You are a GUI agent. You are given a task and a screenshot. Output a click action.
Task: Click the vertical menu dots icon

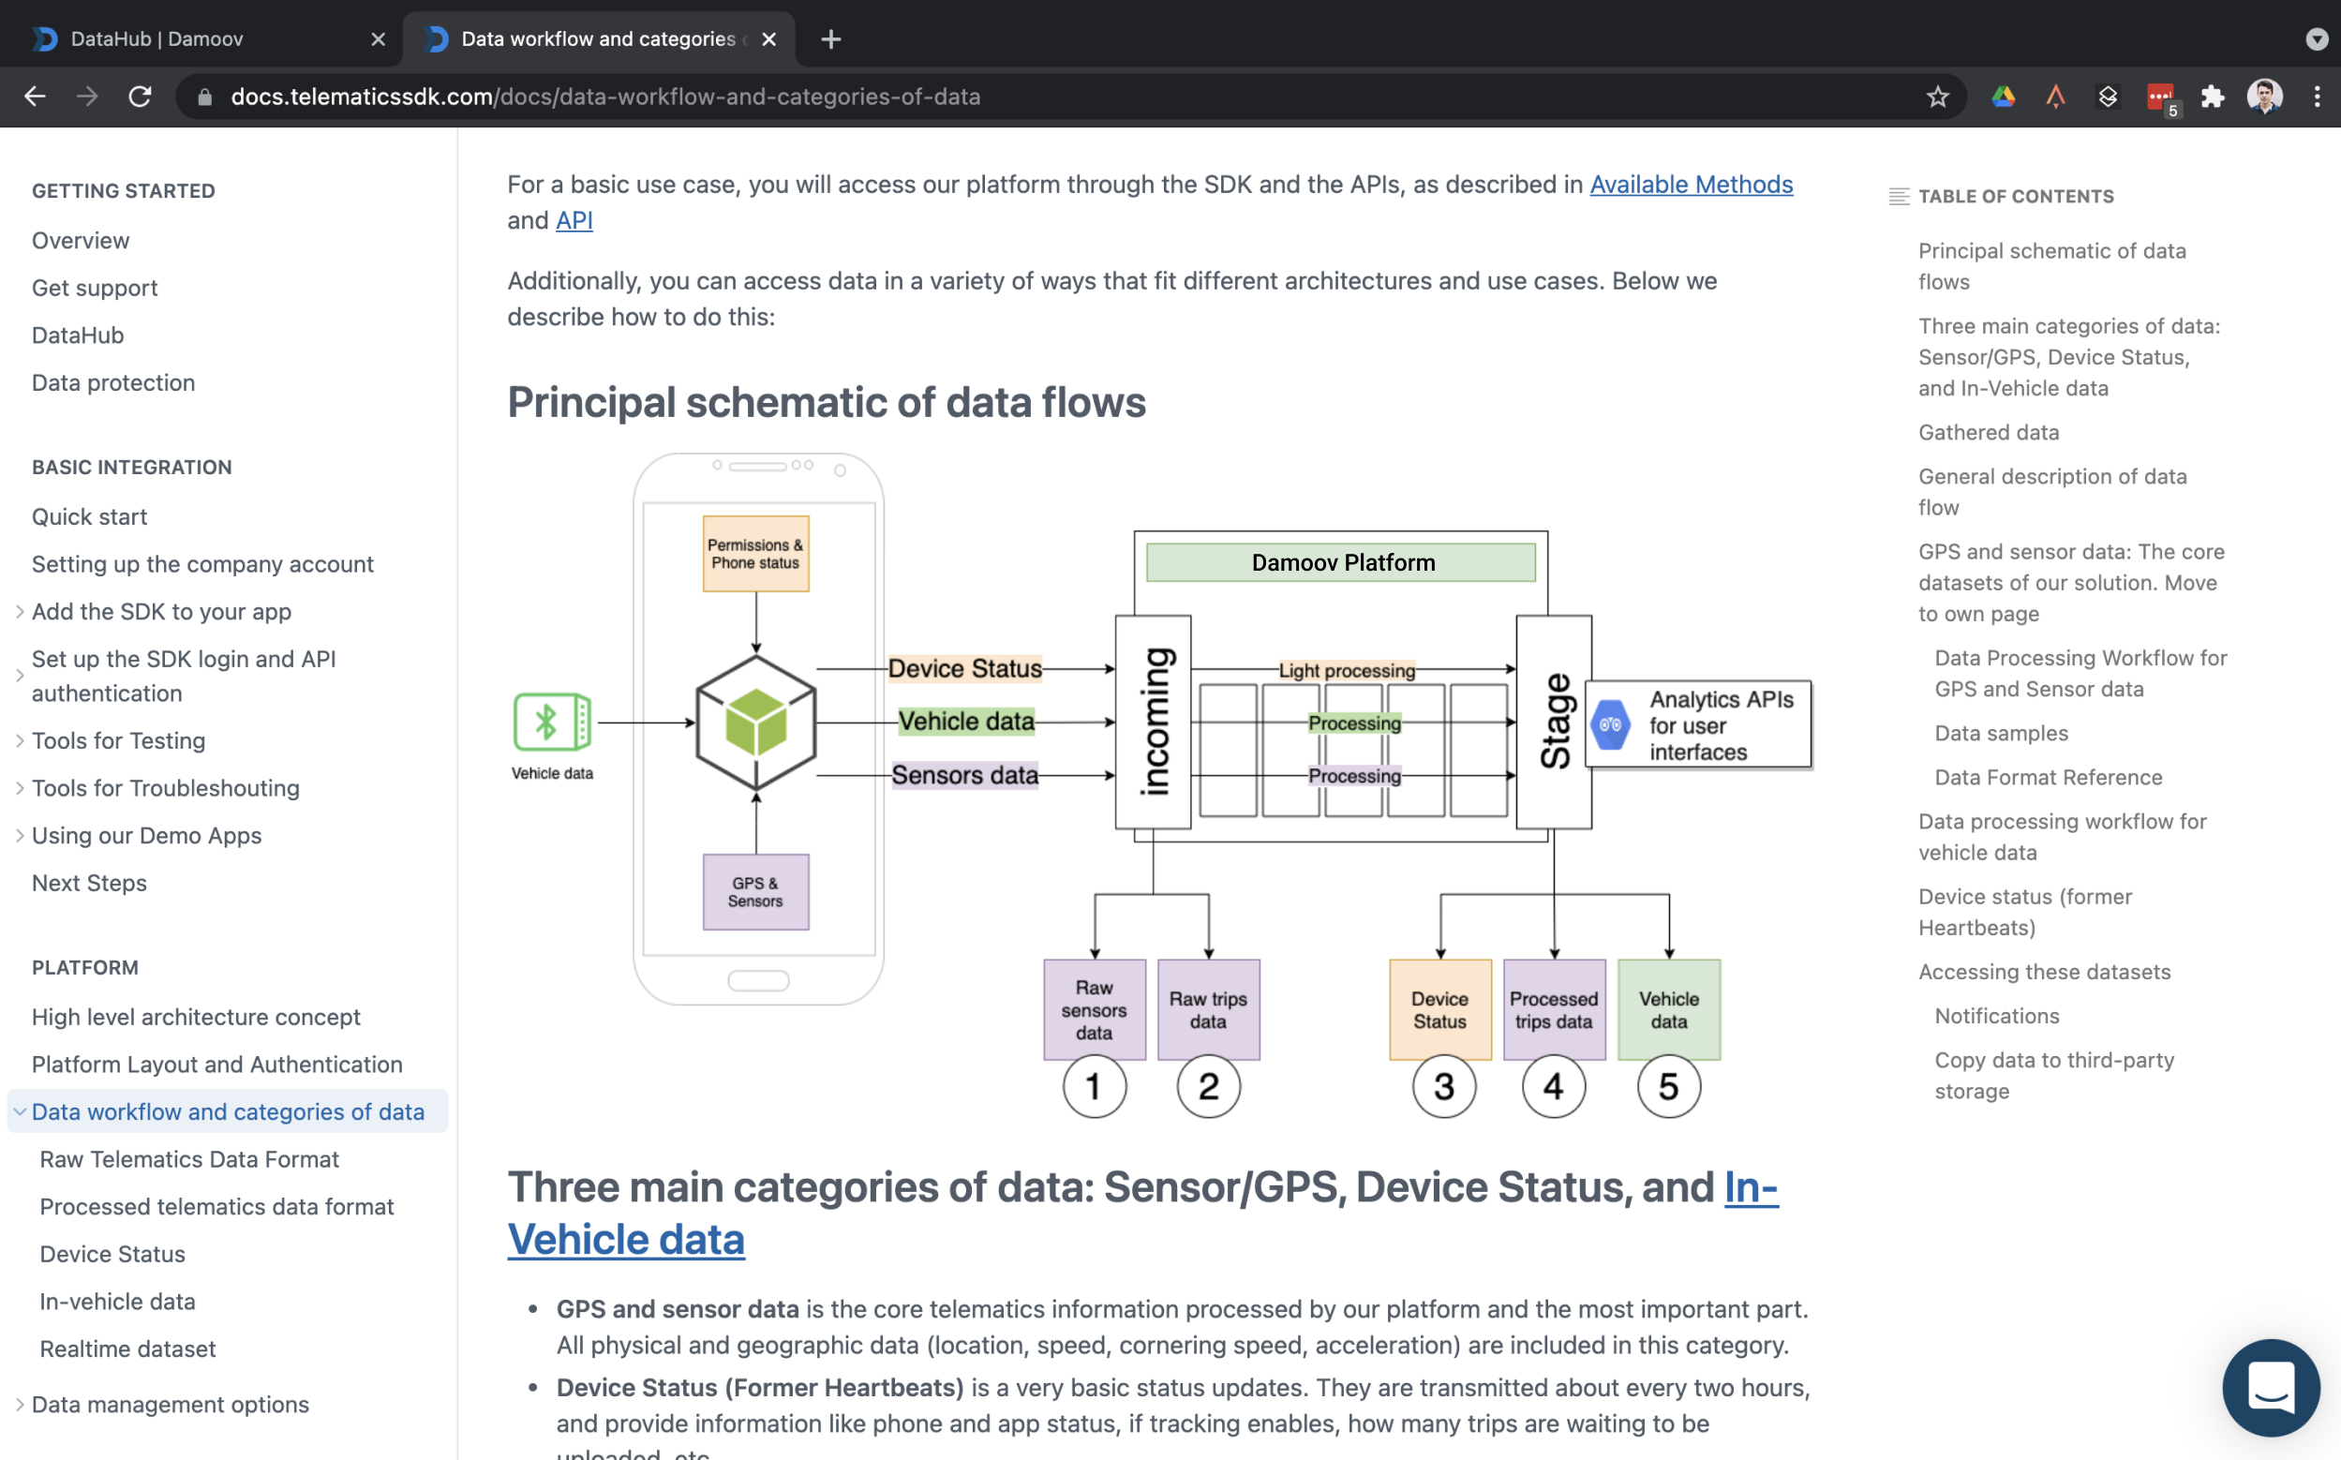pos(2318,96)
